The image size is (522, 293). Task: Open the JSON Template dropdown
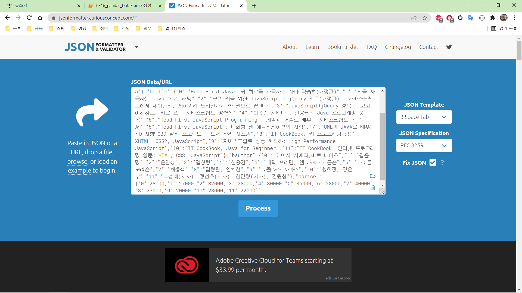(x=424, y=117)
